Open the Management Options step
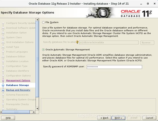The image size is (158, 121). click(18, 80)
